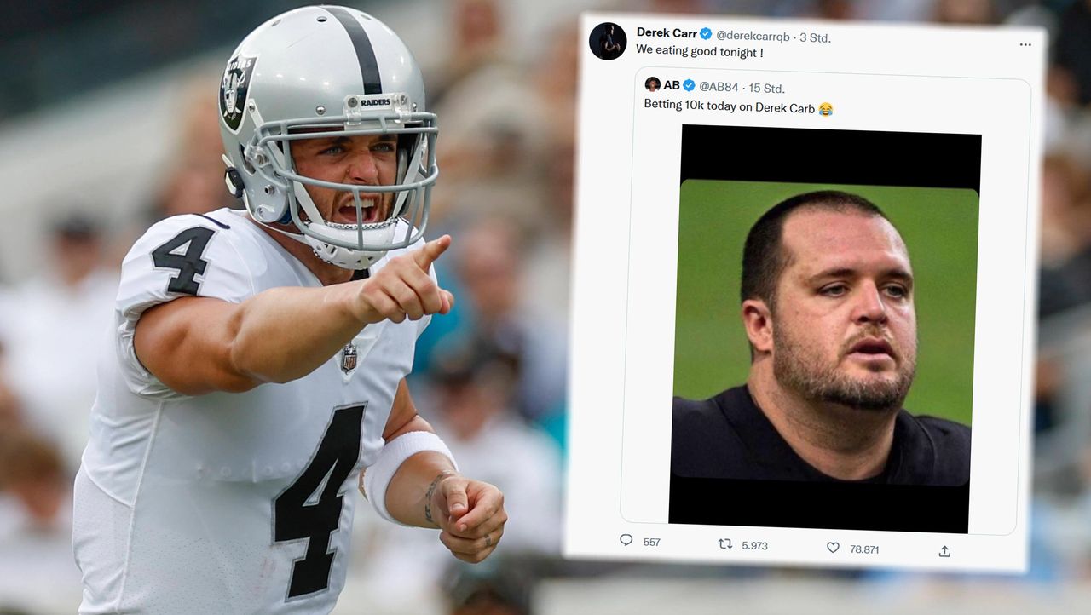Open the three-dot more options menu

pyautogui.click(x=1025, y=44)
